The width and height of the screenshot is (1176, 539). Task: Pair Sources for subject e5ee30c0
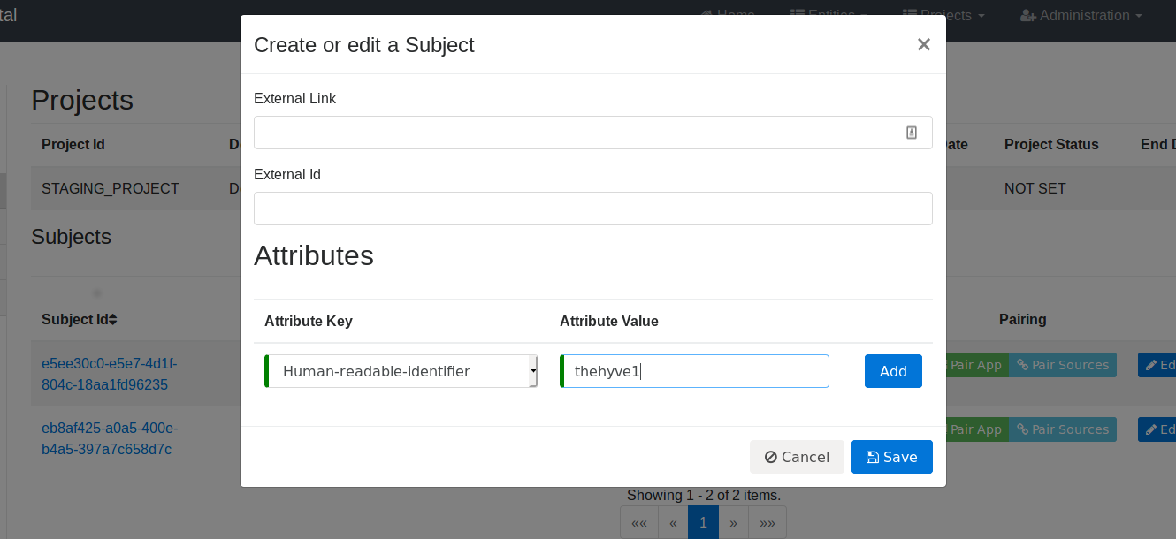coord(1063,365)
